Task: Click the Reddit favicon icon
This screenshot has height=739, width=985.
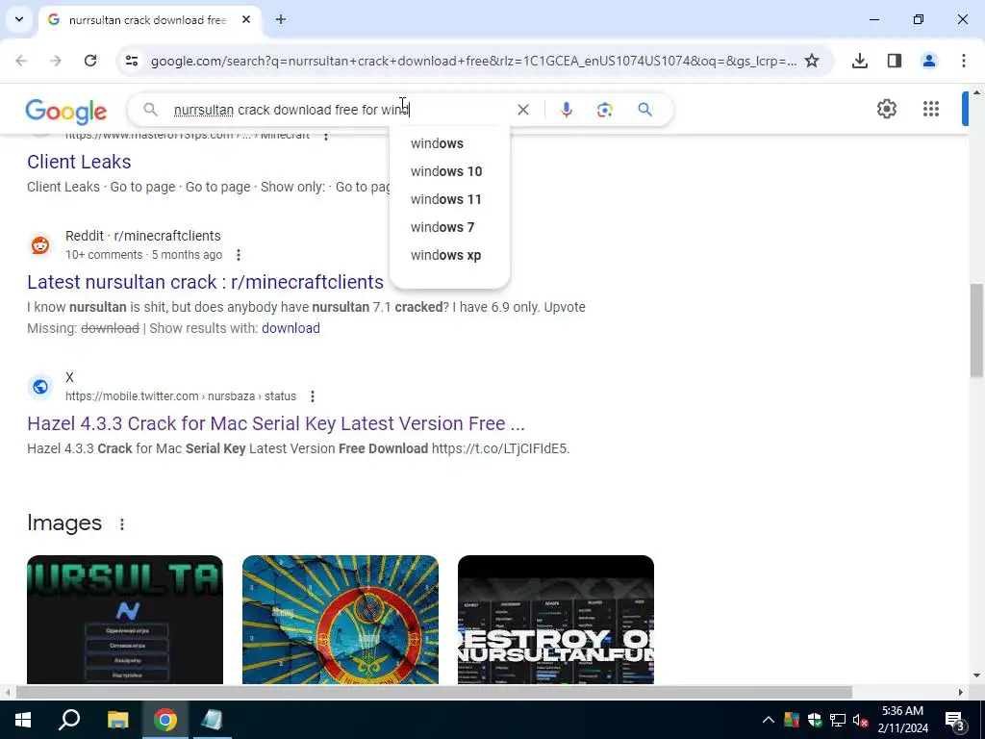Action: click(40, 245)
